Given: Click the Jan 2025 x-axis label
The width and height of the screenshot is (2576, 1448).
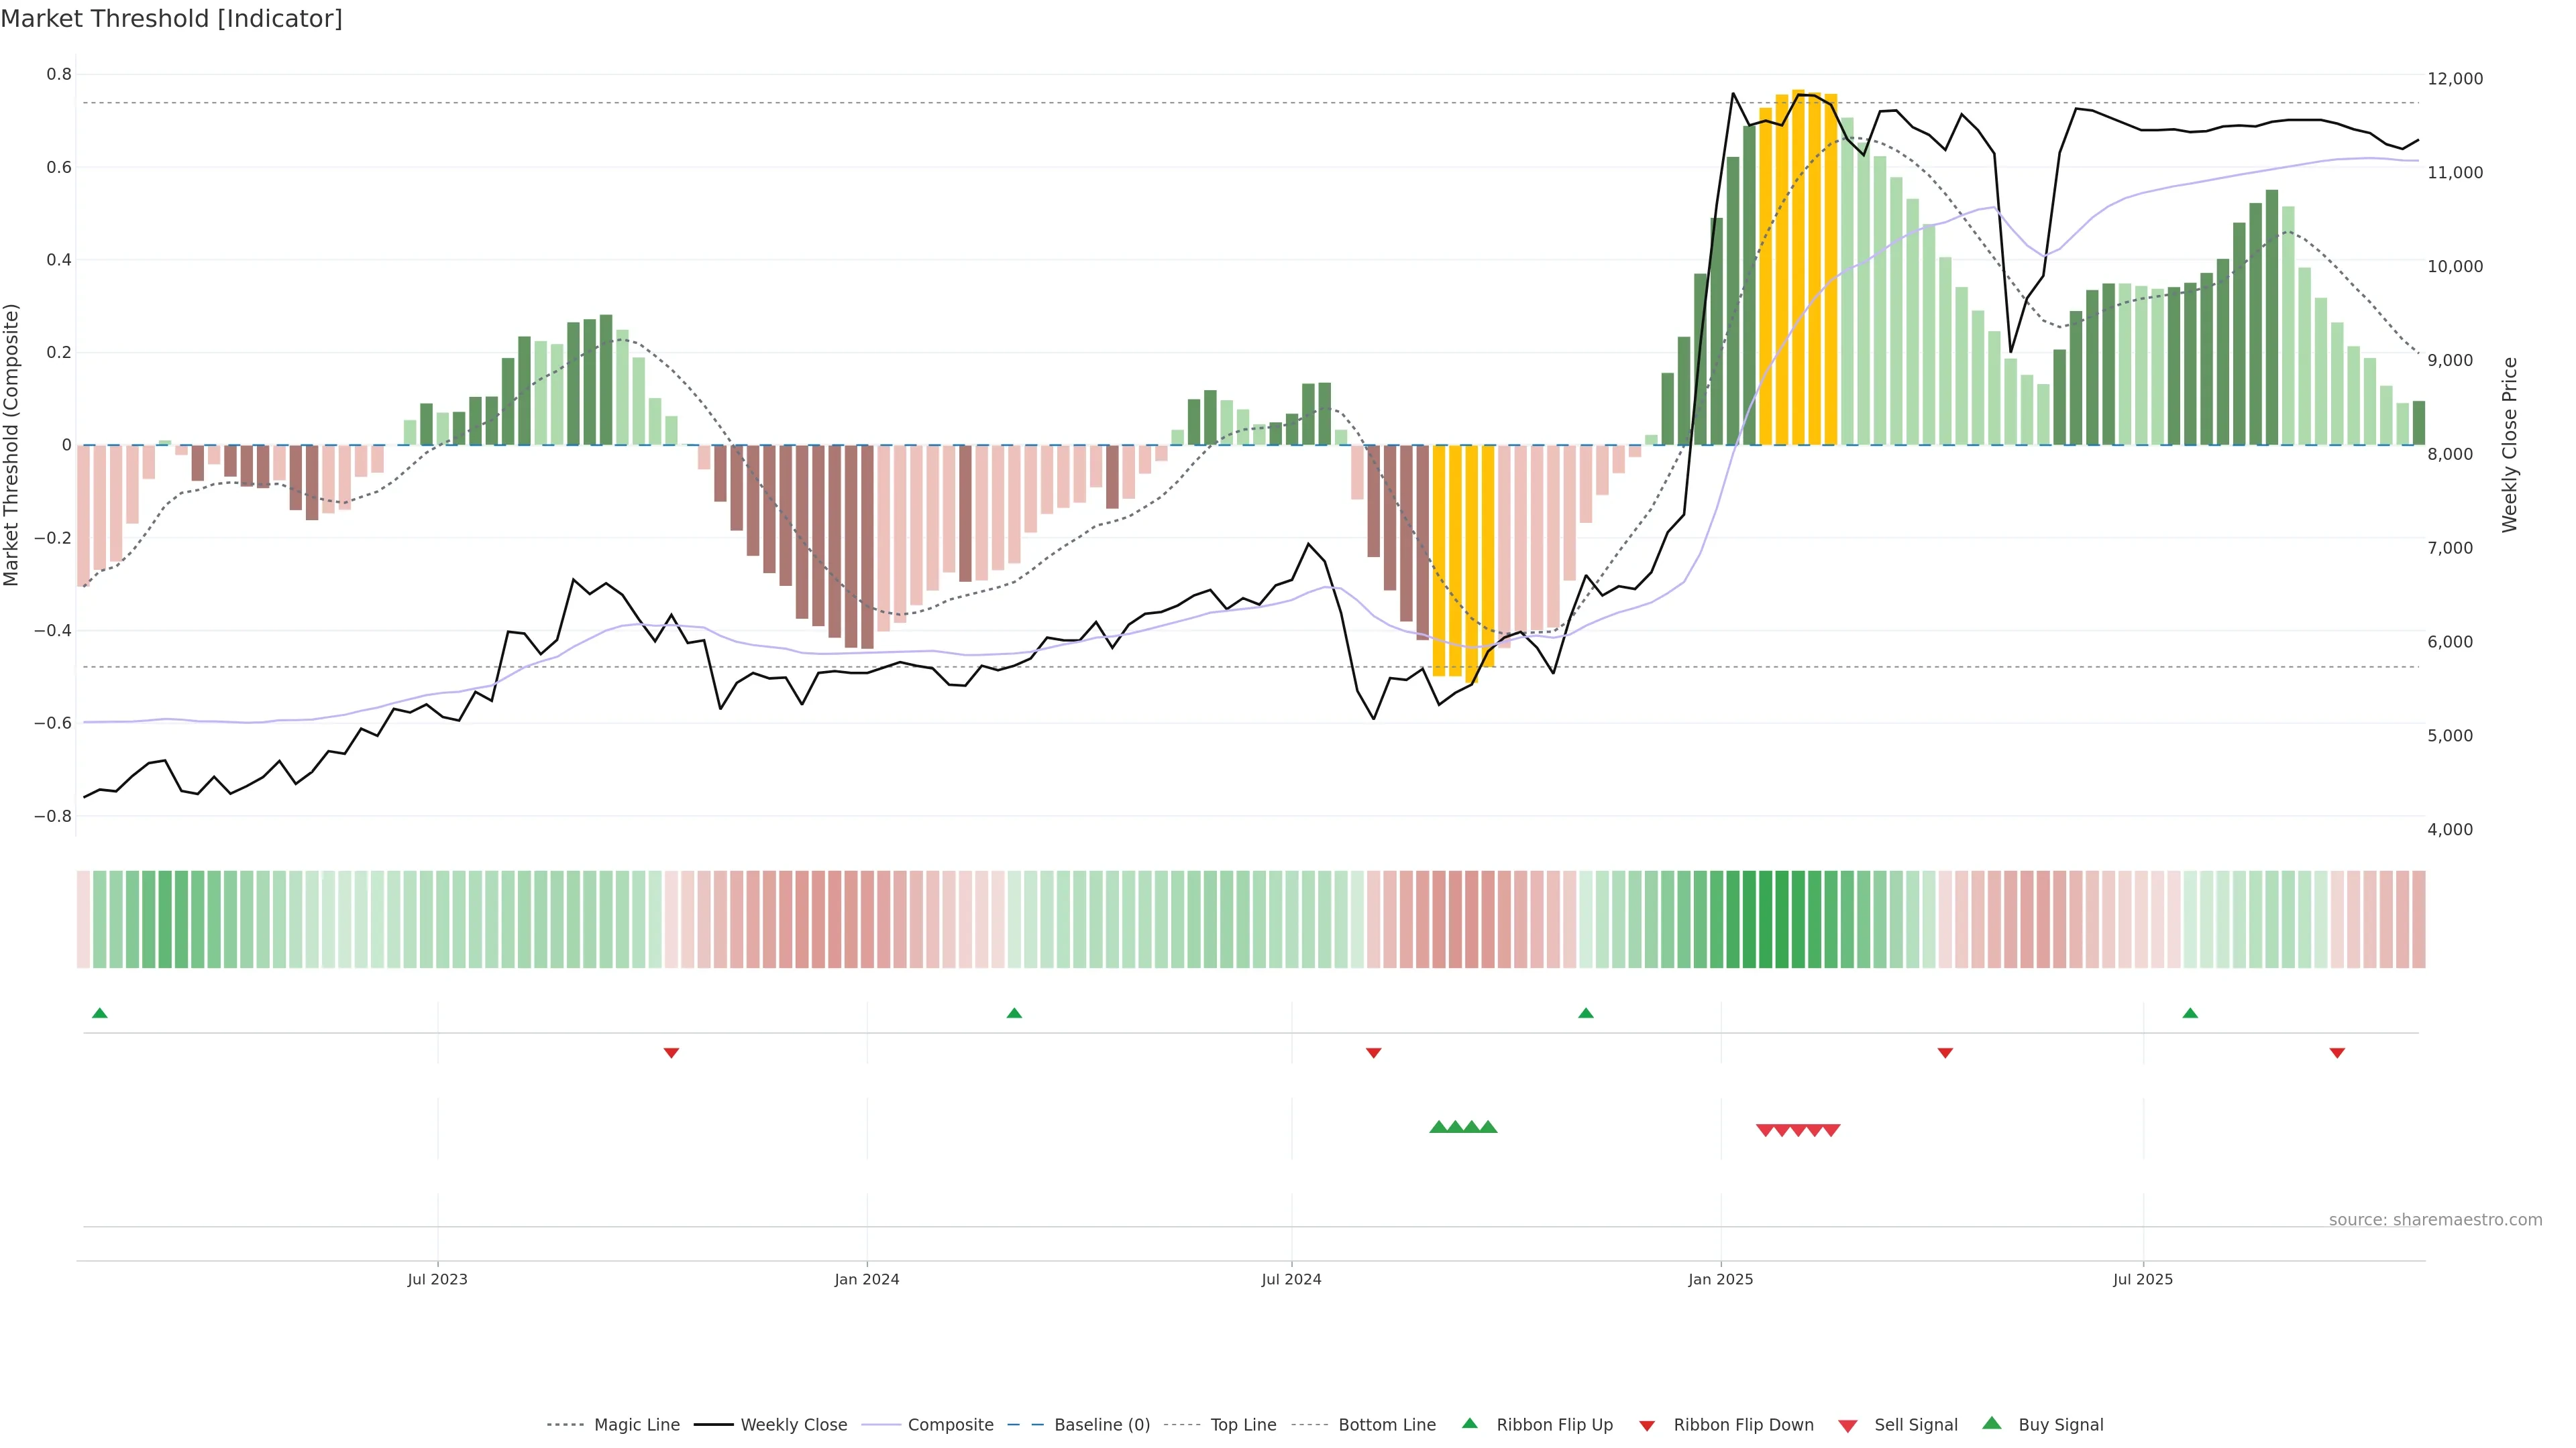Looking at the screenshot, I should click(1720, 1279).
